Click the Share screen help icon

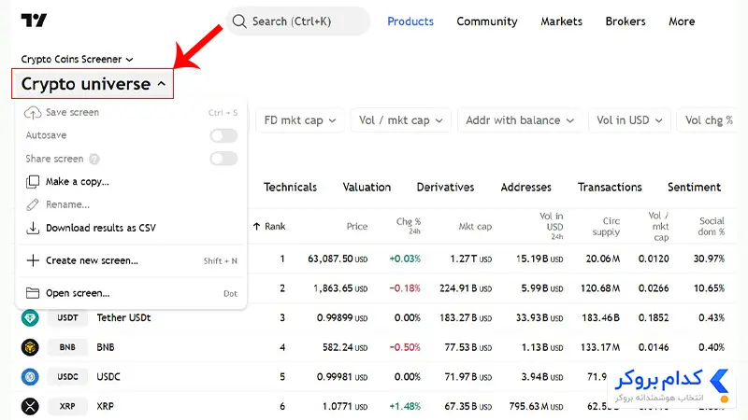tap(94, 159)
